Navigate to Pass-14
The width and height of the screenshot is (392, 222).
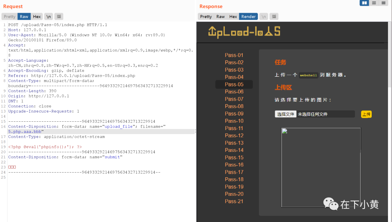[x=234, y=150]
